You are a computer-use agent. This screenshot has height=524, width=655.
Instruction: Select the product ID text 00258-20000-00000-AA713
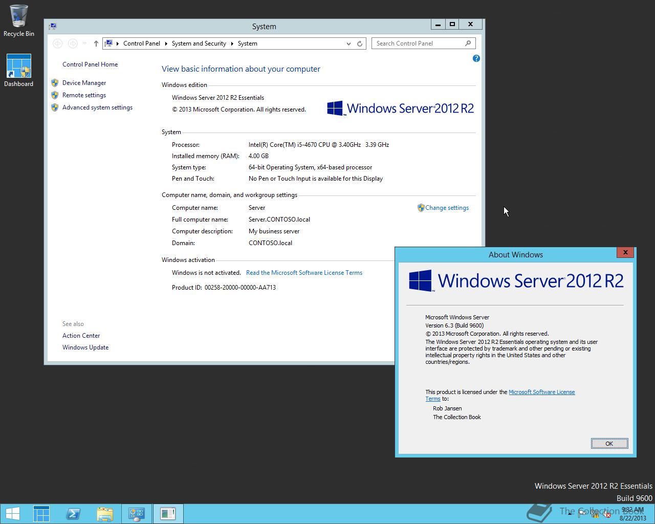point(240,288)
